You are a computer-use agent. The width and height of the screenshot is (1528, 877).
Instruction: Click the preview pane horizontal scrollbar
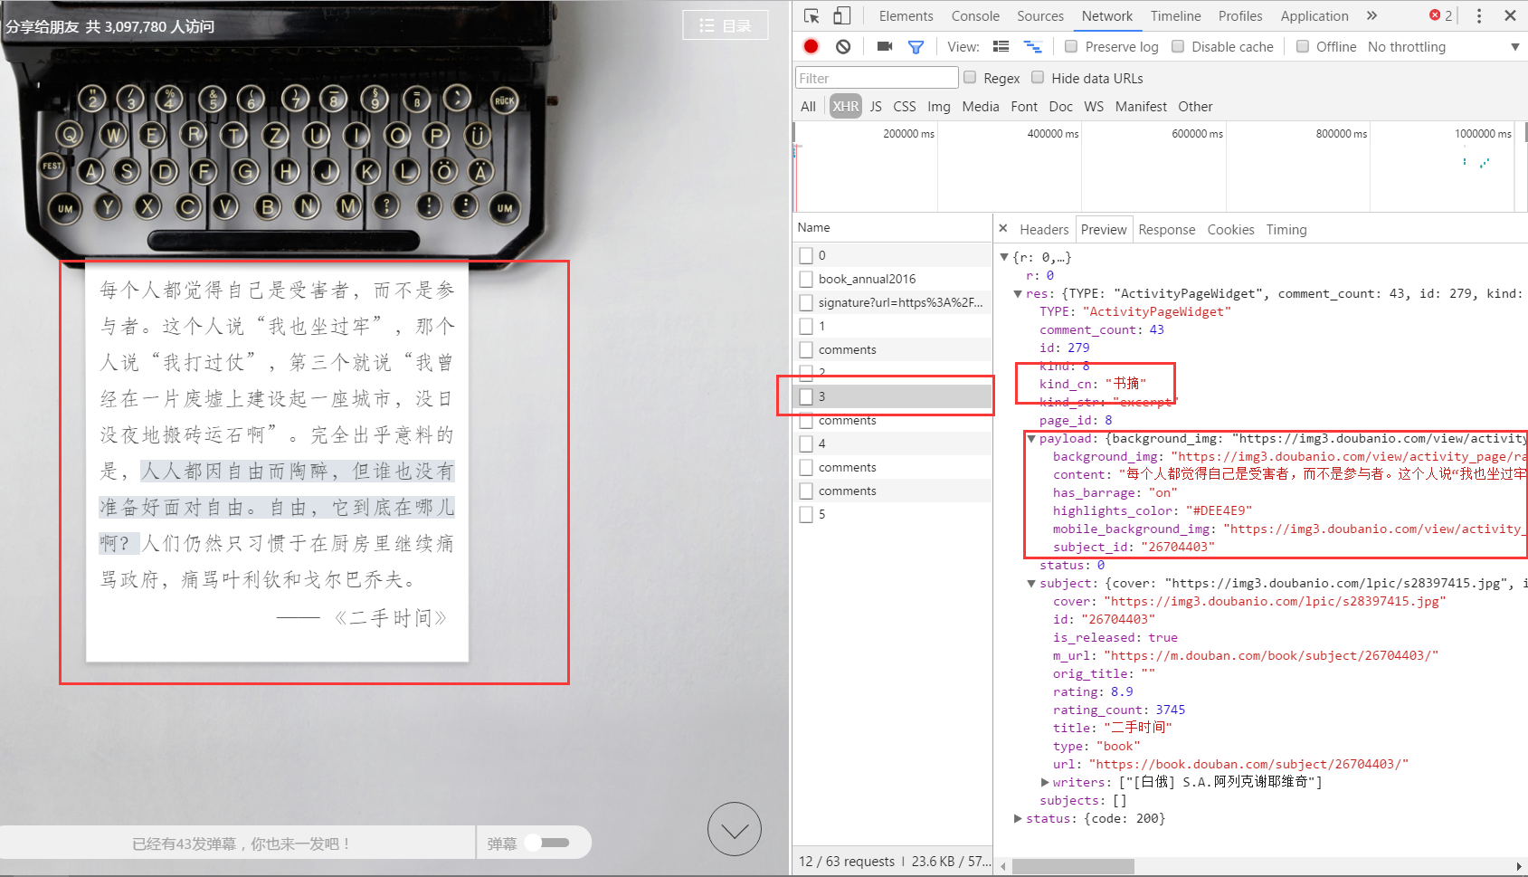click(x=1073, y=866)
